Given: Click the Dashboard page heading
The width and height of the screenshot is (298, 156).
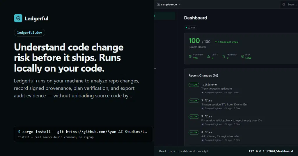Looking at the screenshot, I should click(x=195, y=18).
